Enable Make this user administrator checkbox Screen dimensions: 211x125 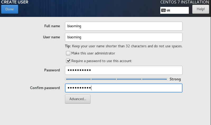point(68,53)
